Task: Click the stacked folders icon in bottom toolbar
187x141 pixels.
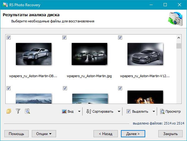Action: (x=9, y=111)
